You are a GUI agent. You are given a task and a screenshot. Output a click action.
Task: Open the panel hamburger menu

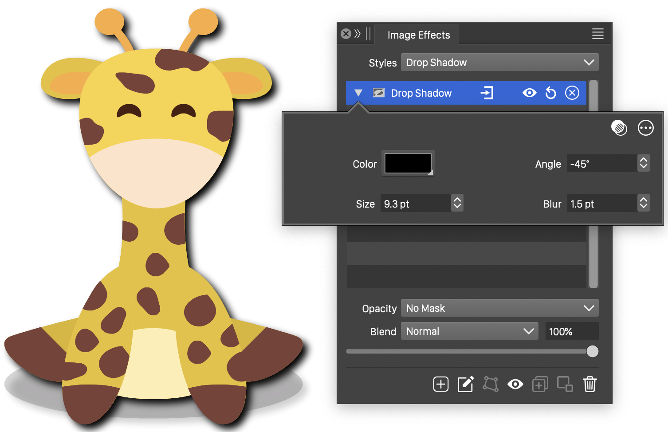597,34
